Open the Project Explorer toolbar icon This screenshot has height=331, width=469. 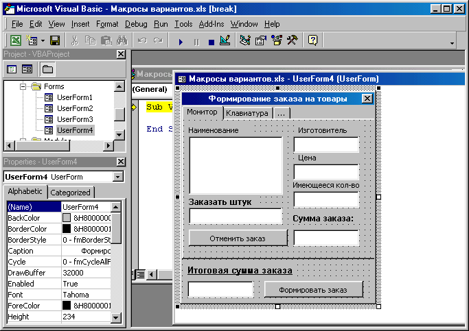245,40
